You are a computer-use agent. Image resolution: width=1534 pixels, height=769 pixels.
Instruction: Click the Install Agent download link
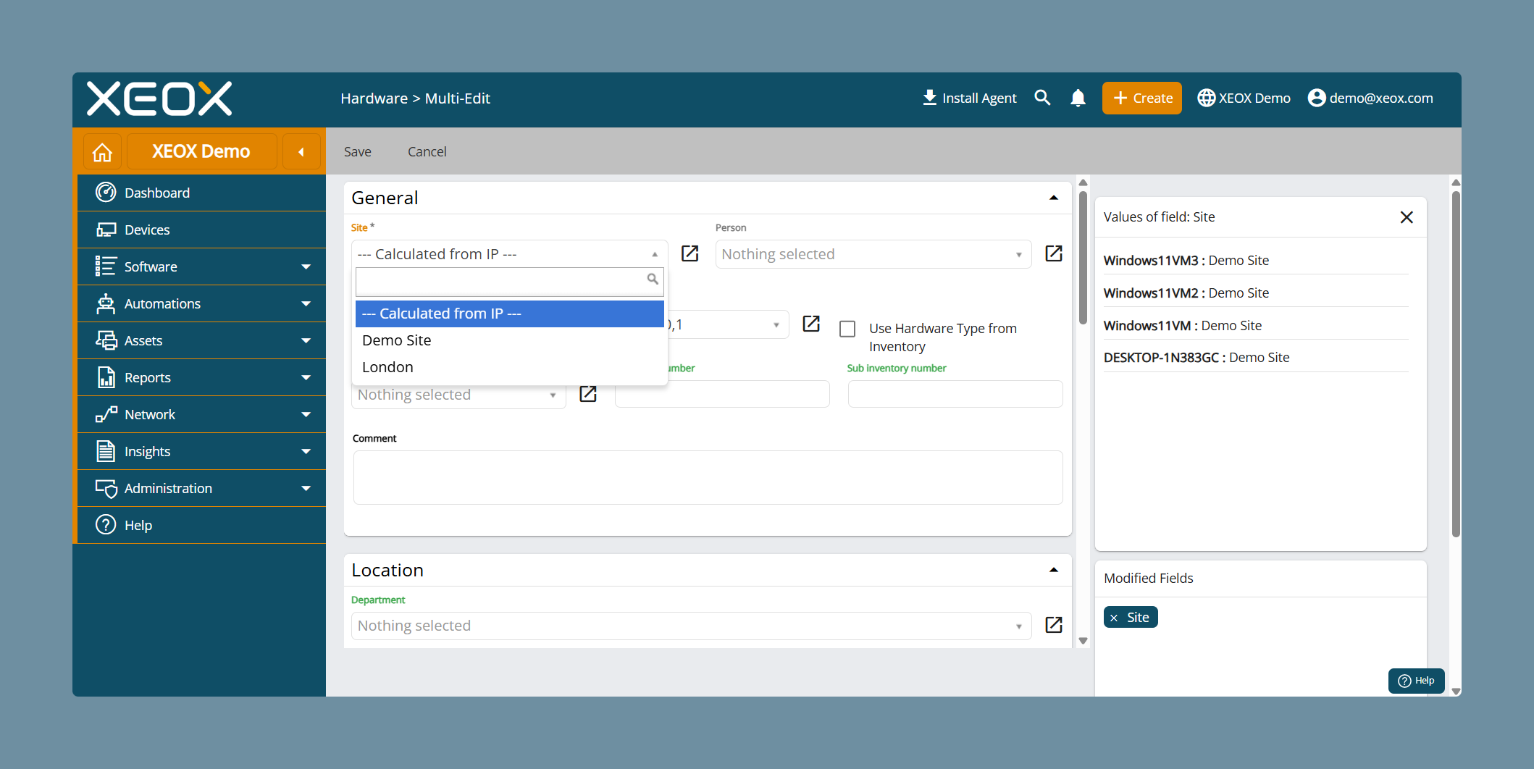[x=969, y=98]
